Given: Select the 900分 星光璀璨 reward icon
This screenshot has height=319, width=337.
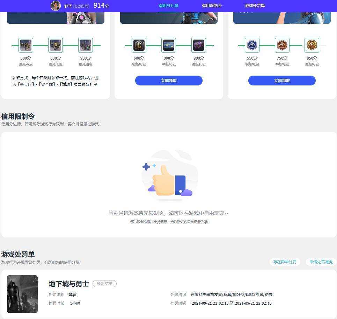Looking at the screenshot, I should [86, 45].
